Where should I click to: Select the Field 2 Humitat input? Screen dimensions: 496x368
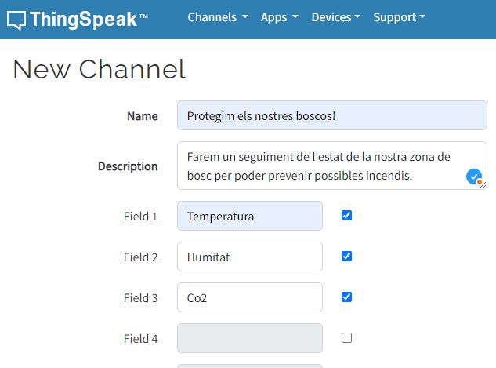pyautogui.click(x=250, y=257)
